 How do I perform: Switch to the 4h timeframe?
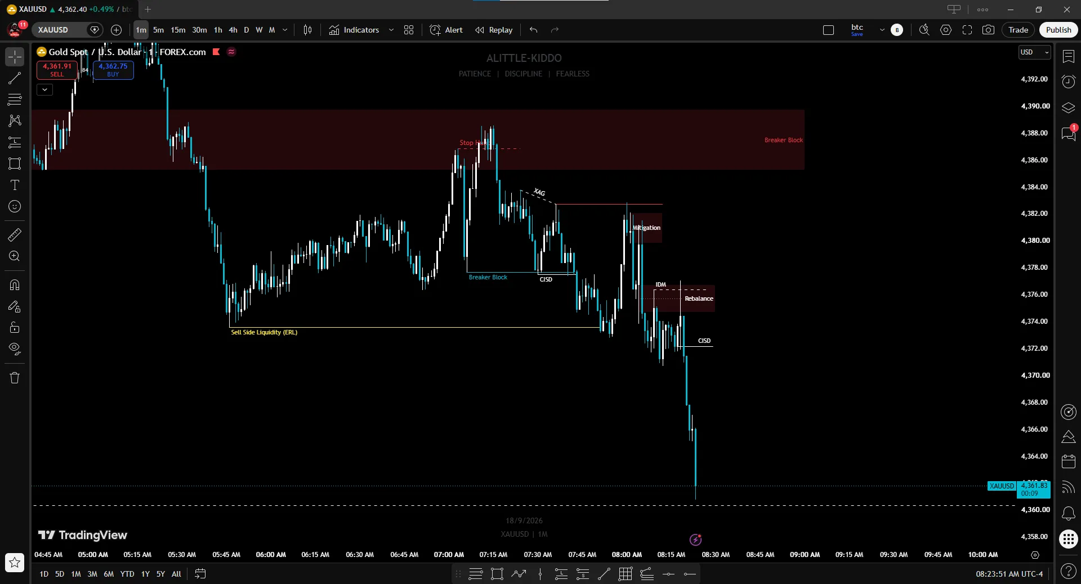coord(233,30)
